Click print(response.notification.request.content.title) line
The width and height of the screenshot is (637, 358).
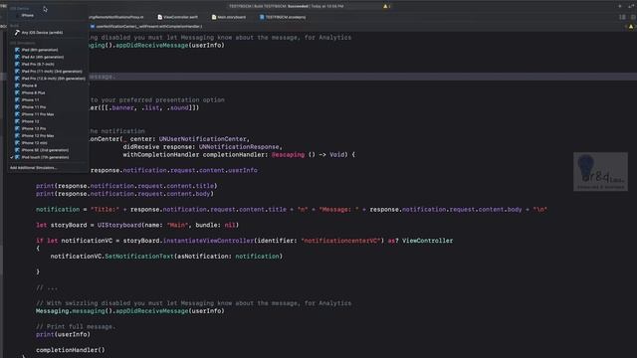tap(126, 186)
